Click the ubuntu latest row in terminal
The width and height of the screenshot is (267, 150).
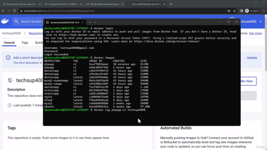[97, 107]
